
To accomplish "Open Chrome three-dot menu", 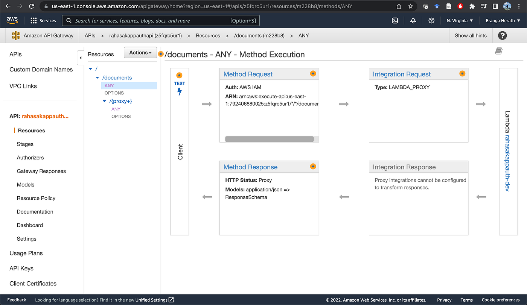I will 520,6.
